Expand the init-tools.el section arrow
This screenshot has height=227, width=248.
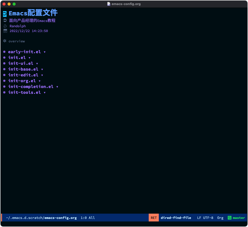(45, 93)
